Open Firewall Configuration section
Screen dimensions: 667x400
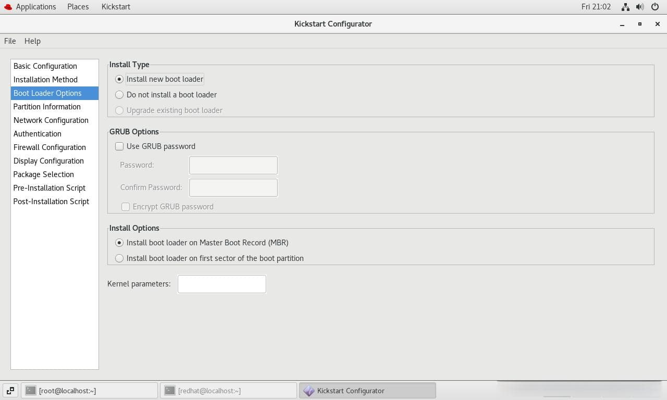pyautogui.click(x=54, y=147)
